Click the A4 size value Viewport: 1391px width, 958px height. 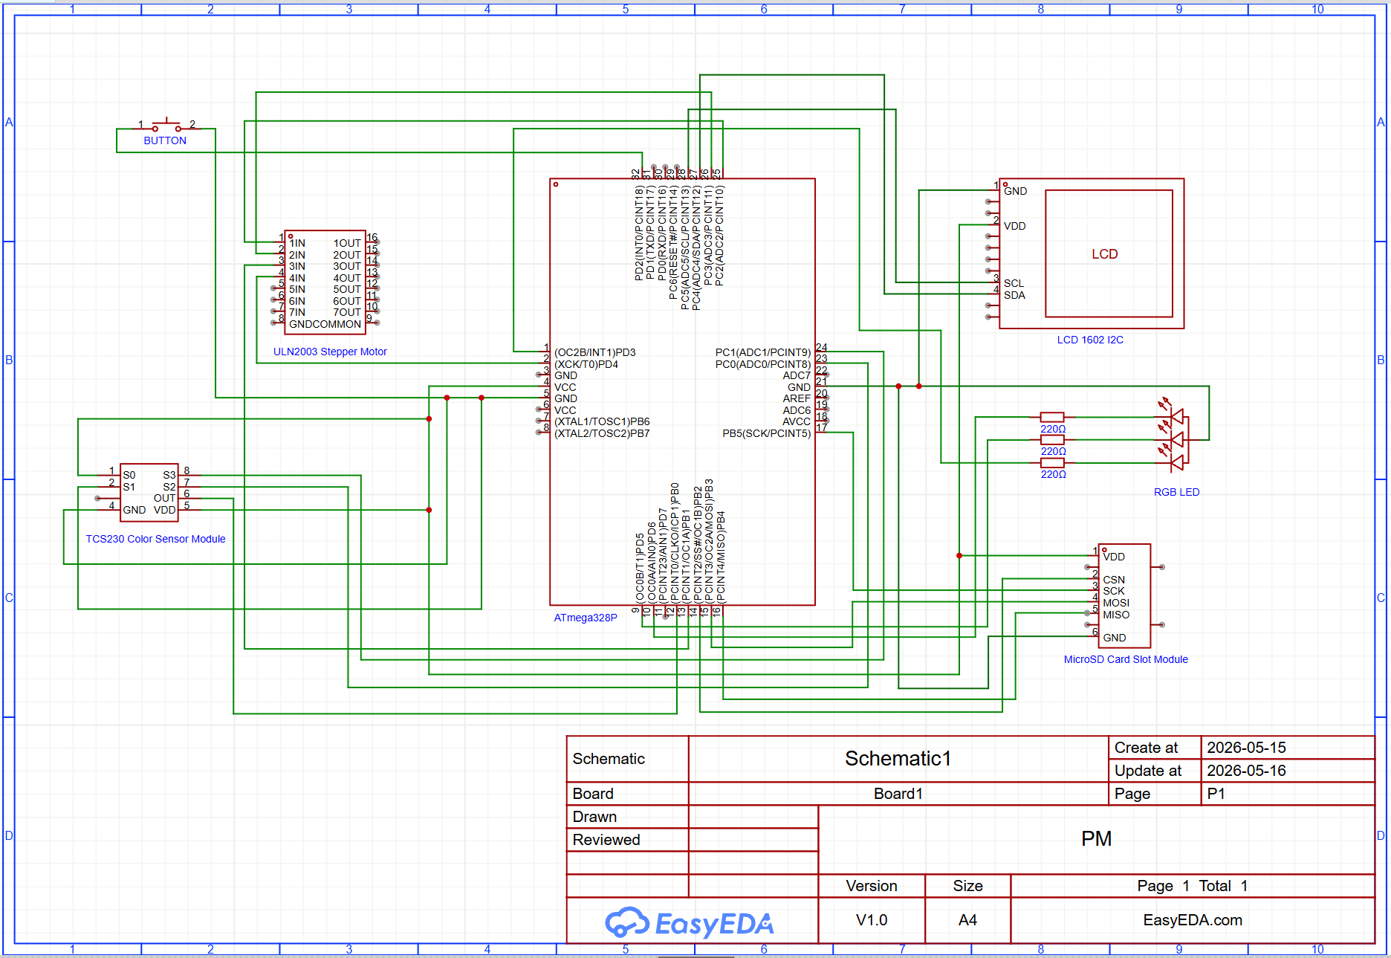coord(967,920)
